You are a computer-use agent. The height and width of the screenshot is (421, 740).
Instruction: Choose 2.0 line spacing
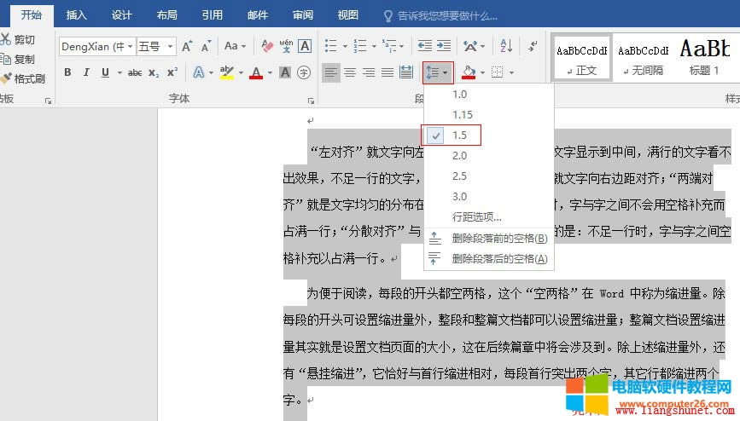click(x=460, y=155)
